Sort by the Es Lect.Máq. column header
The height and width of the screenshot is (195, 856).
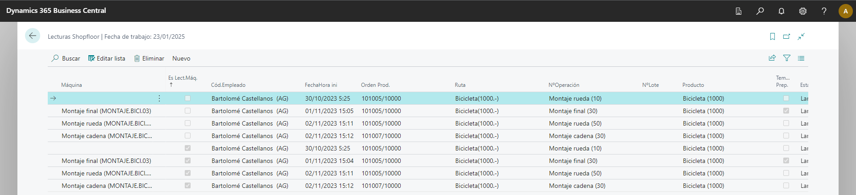click(x=183, y=78)
